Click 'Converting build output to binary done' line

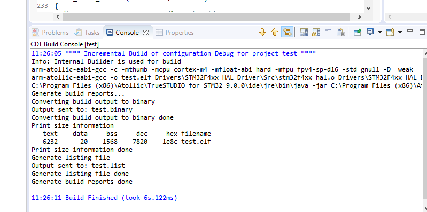103,117
